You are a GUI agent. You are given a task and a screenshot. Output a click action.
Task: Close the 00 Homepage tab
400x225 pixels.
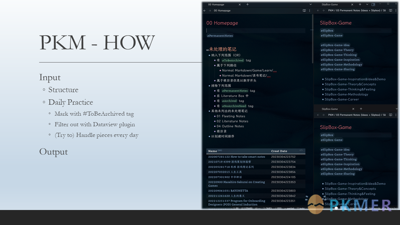(240, 4)
